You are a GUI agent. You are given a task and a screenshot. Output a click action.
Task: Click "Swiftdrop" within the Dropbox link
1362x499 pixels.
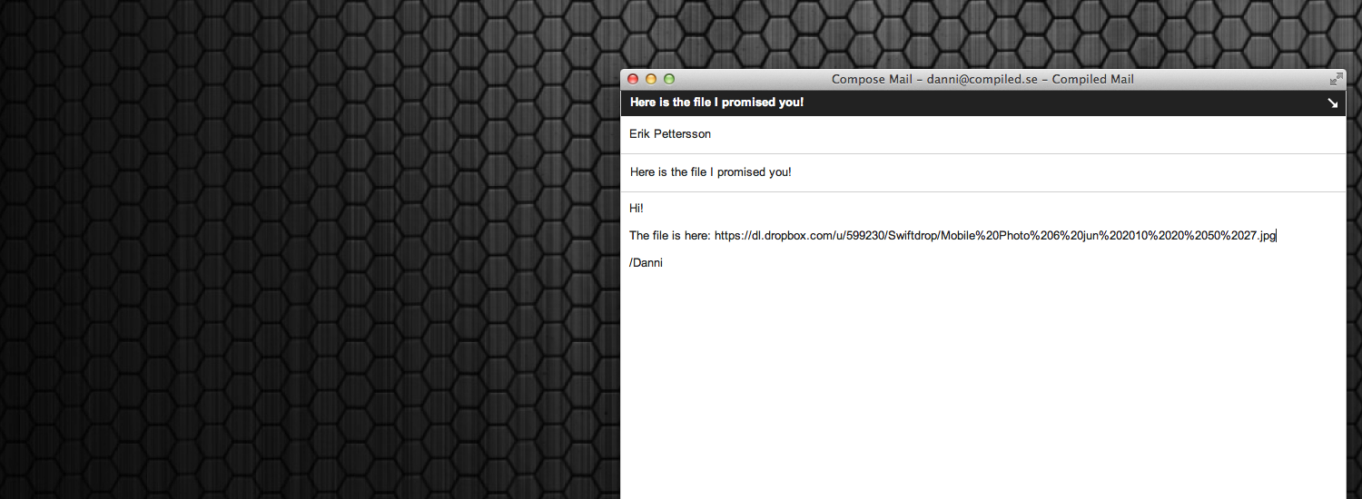pos(915,236)
